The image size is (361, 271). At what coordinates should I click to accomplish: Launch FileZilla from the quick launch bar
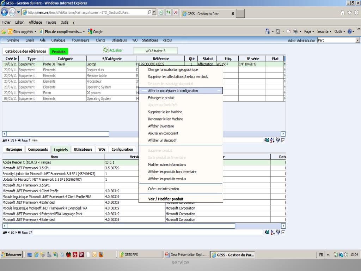pyautogui.click(x=75, y=255)
